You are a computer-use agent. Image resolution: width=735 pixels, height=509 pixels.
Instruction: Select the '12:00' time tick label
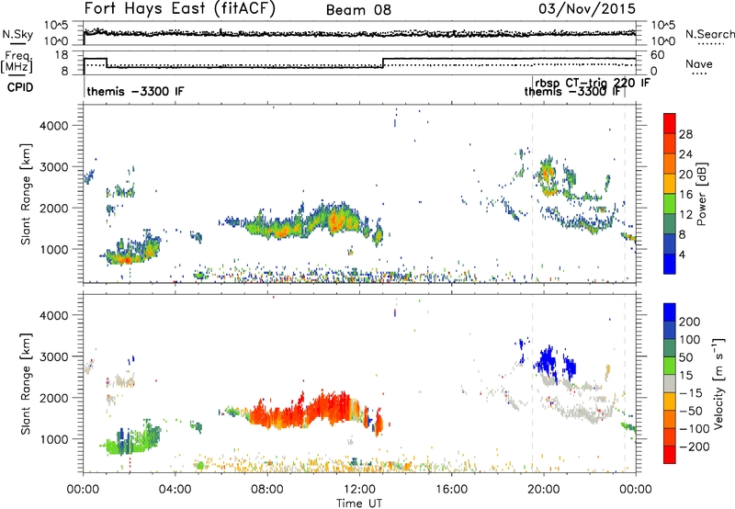tap(359, 490)
